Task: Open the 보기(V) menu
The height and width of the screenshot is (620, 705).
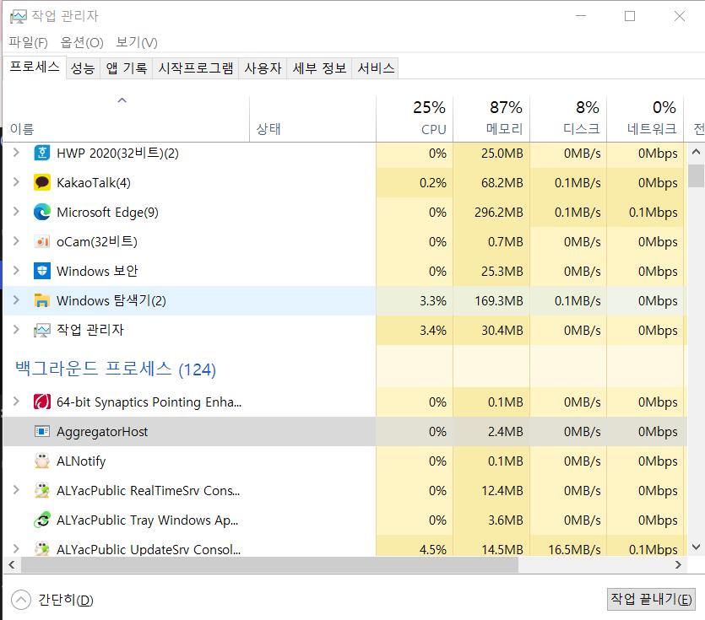Action: [x=137, y=42]
